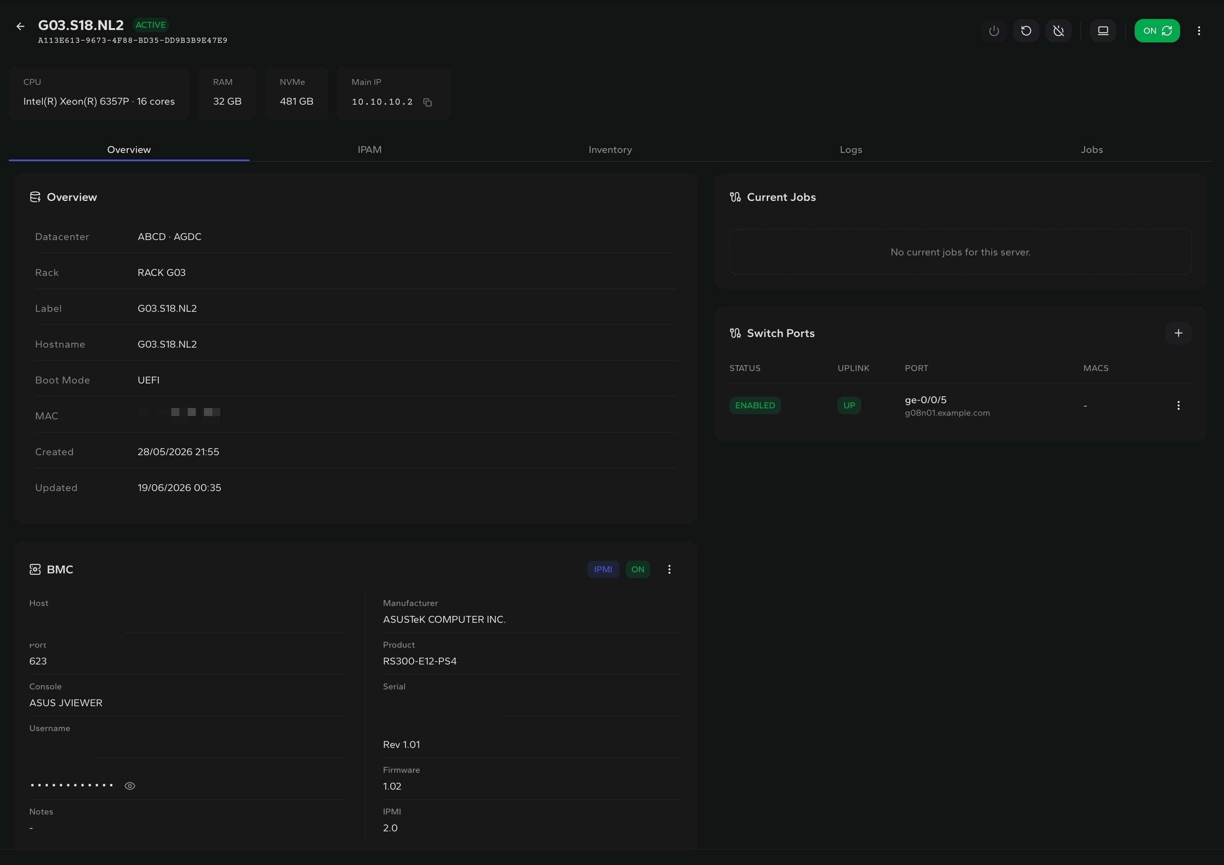Viewport: 1224px width, 865px height.
Task: Click the IPMI badge in BMC
Action: pos(603,569)
